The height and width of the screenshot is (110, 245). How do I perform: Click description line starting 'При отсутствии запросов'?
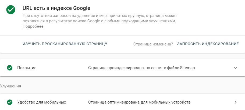[x=100, y=16]
